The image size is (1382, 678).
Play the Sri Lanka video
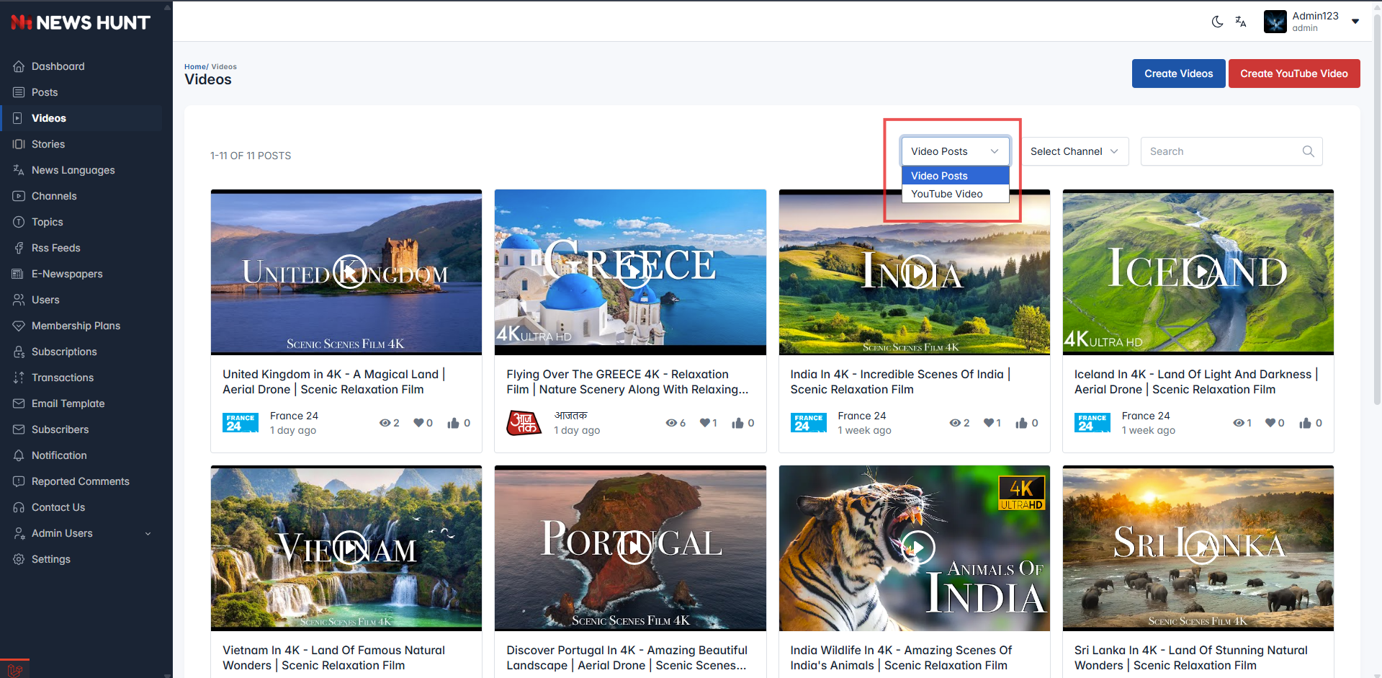[x=1202, y=548]
